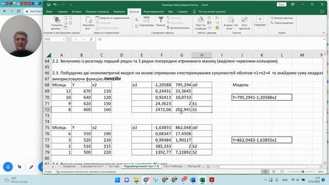Click the horizontal scrollbar right arrow
Viewport: 329px width, 185px height.
(321, 166)
